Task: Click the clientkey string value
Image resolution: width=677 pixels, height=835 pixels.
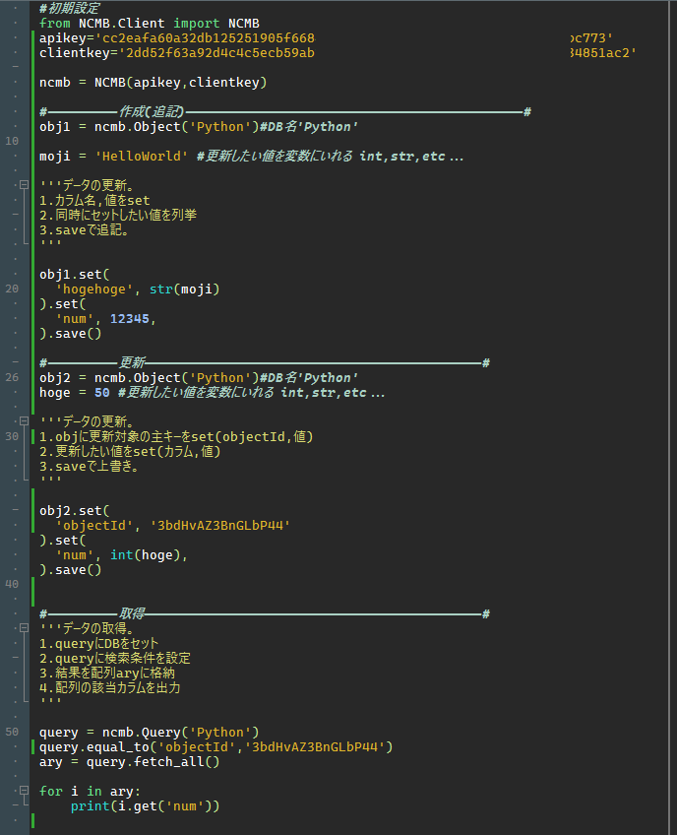Action: click(x=377, y=53)
